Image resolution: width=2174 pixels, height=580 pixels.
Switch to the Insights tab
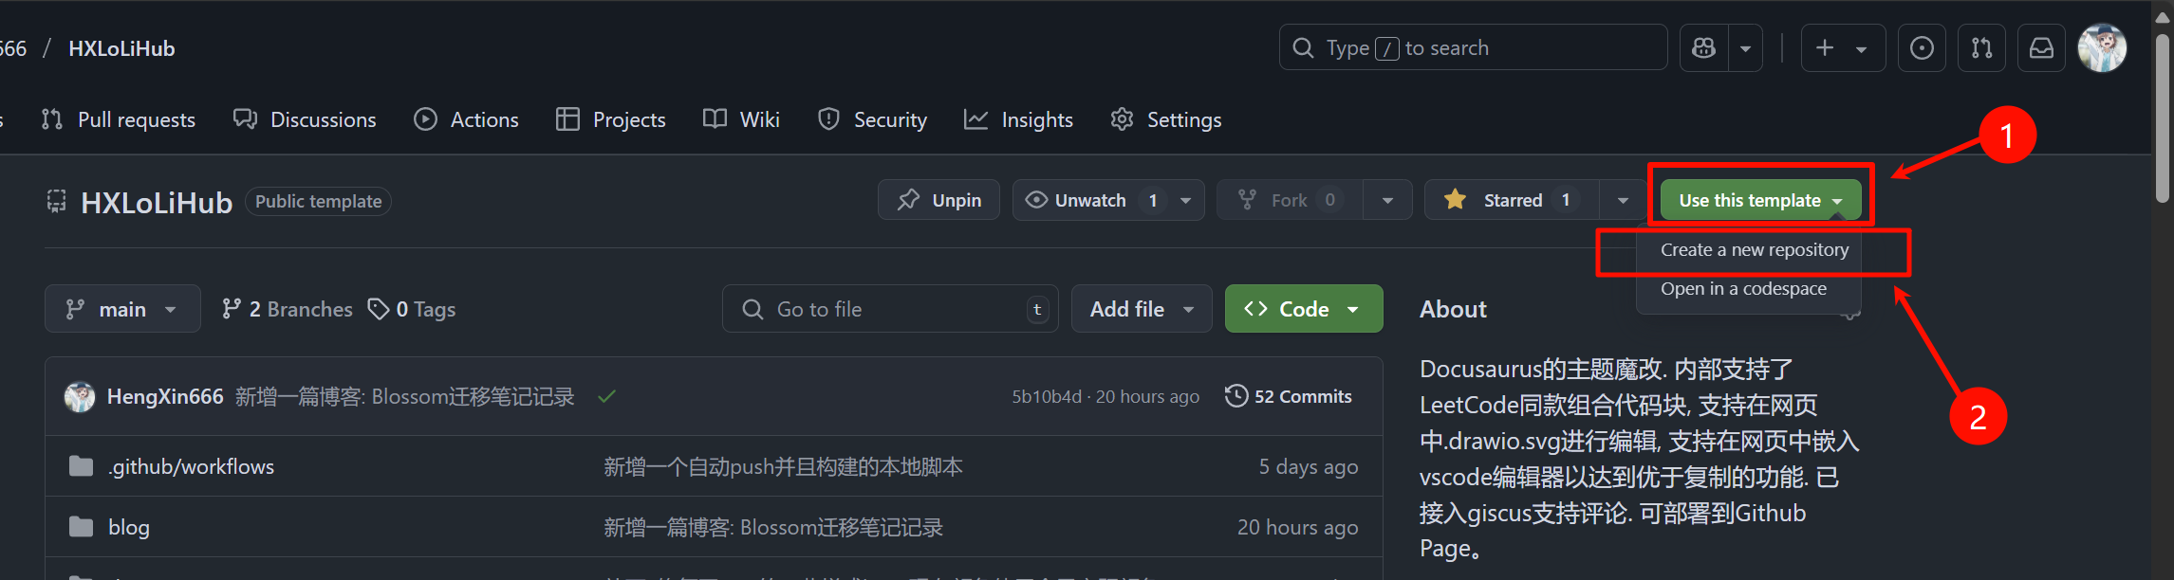point(1019,119)
